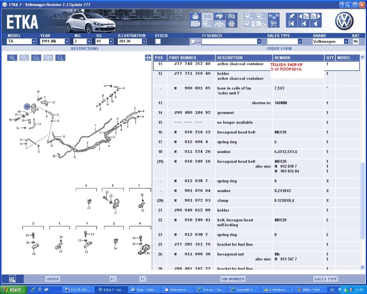The height and width of the screenshot is (294, 367).
Task: Click the ?@ help contact icon
Action: pyautogui.click(x=231, y=17)
